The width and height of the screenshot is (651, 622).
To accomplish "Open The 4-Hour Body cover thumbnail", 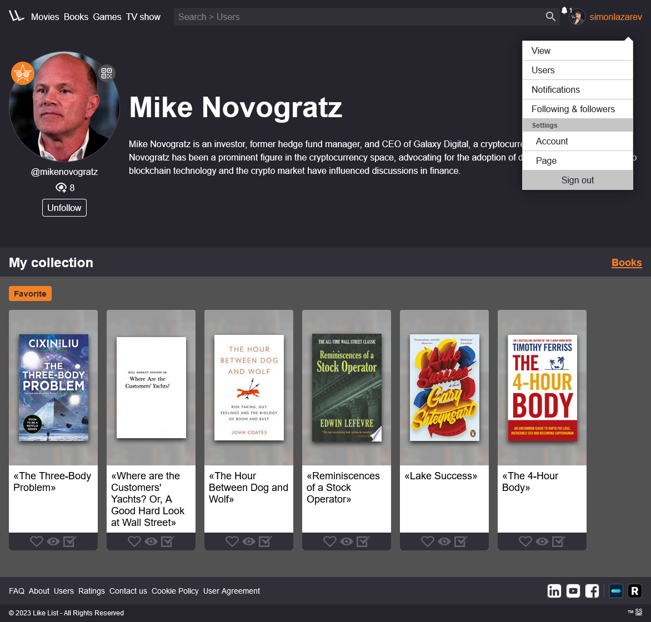I will point(542,388).
